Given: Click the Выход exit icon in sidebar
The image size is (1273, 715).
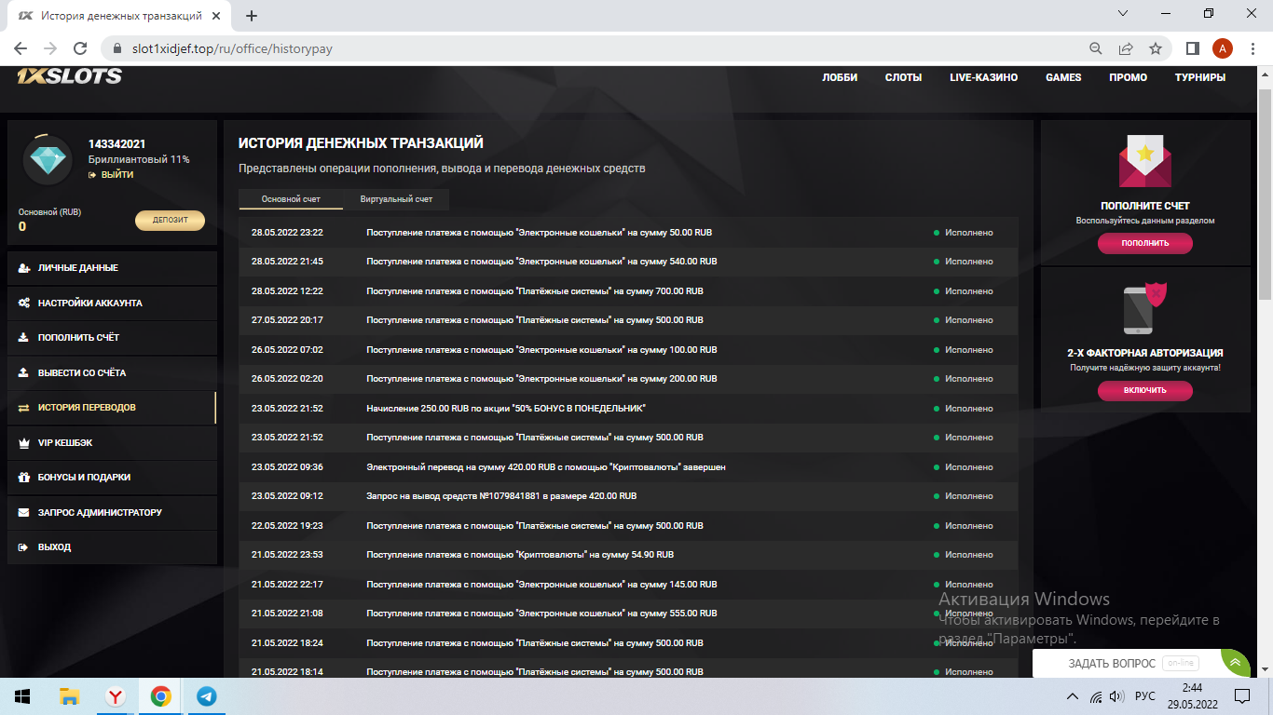Looking at the screenshot, I should tap(24, 547).
